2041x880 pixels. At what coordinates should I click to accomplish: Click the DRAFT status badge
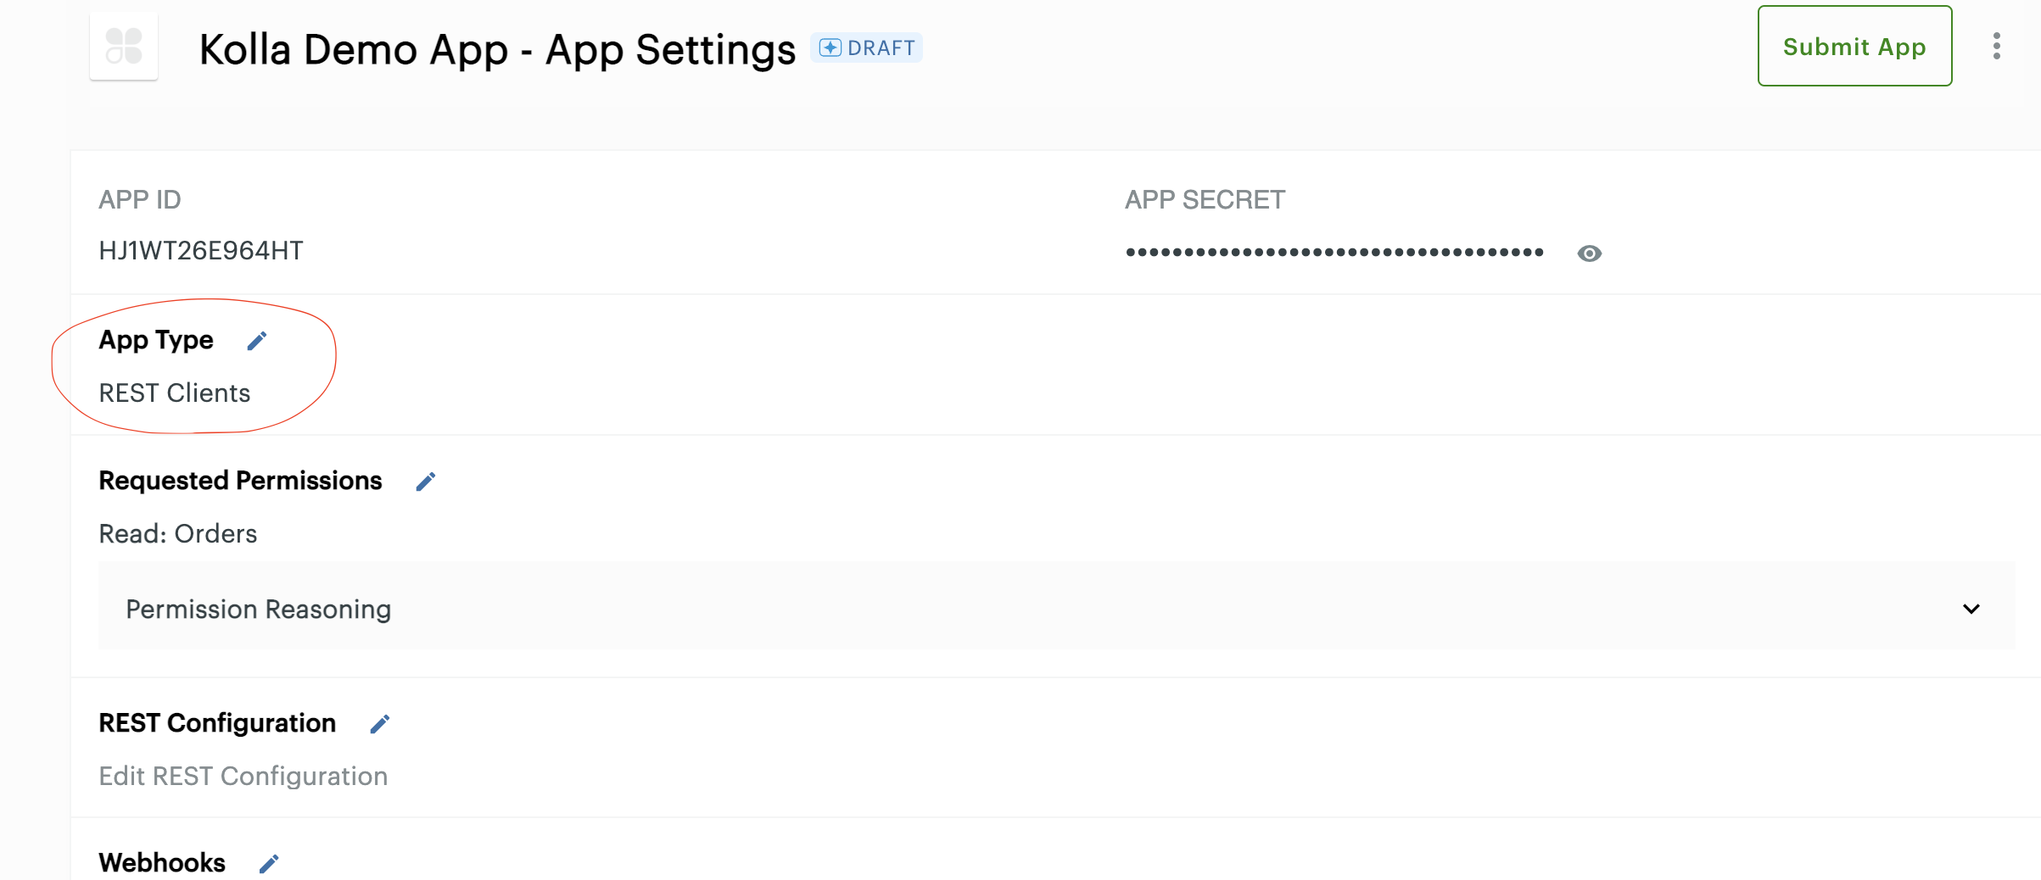[867, 47]
